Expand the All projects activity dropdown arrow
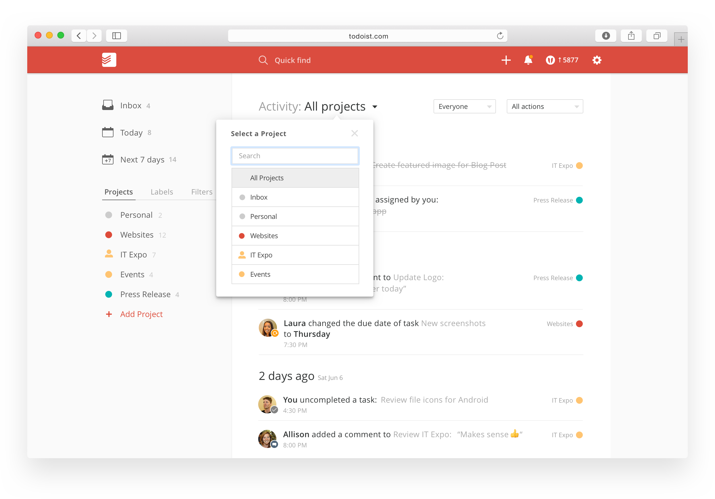 375,107
